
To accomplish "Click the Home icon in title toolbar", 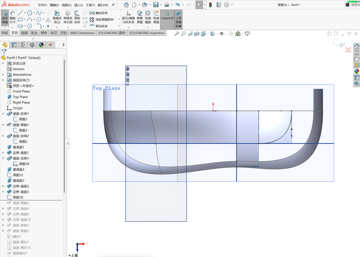I will point(126,5).
